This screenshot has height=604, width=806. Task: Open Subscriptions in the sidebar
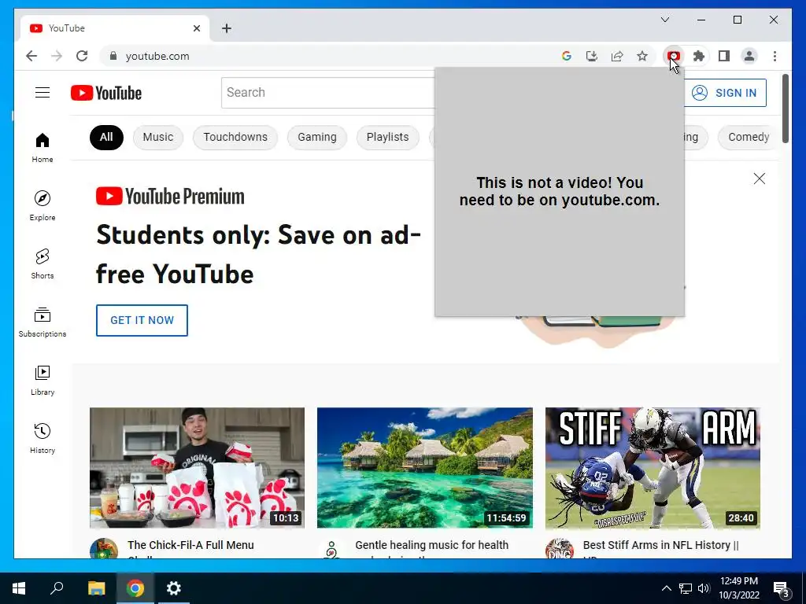(43, 322)
